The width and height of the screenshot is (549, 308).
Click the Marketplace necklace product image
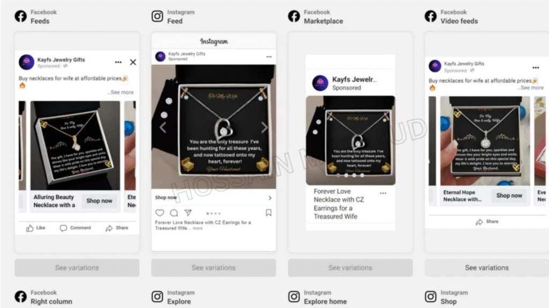click(351, 141)
